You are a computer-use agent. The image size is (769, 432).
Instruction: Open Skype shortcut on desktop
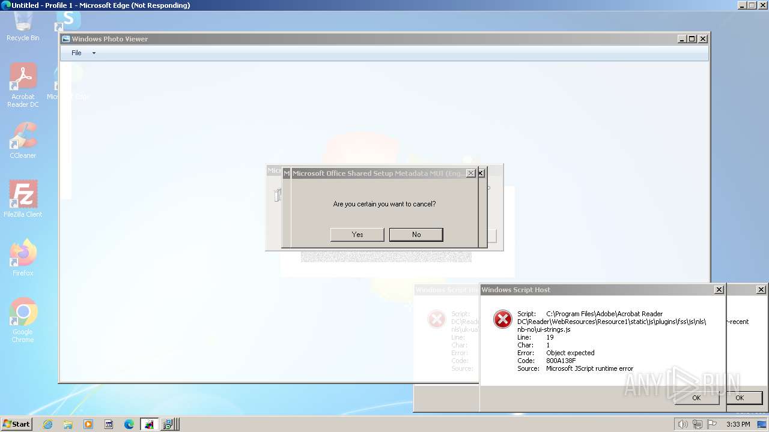pos(68,20)
